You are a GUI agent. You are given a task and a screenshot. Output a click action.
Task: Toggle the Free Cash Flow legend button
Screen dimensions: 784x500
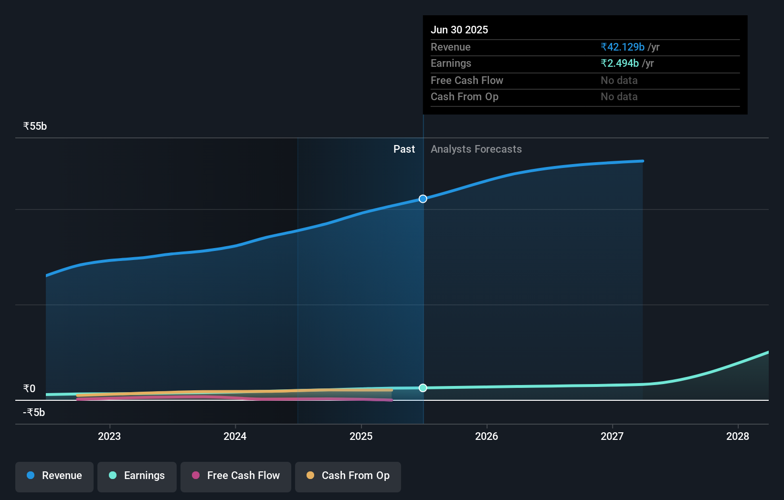[x=236, y=477]
